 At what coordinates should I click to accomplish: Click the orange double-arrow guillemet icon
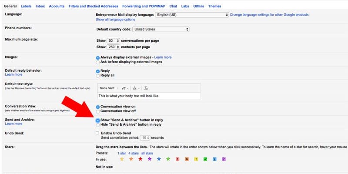[x=187, y=159]
